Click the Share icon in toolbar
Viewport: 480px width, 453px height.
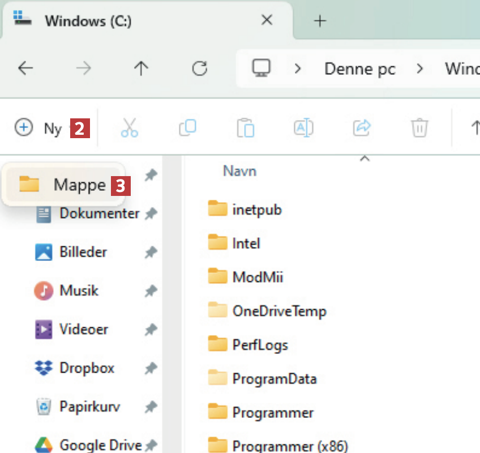pos(361,128)
